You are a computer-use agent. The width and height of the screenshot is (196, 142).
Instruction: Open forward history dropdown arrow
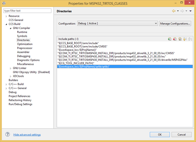tap(186, 11)
